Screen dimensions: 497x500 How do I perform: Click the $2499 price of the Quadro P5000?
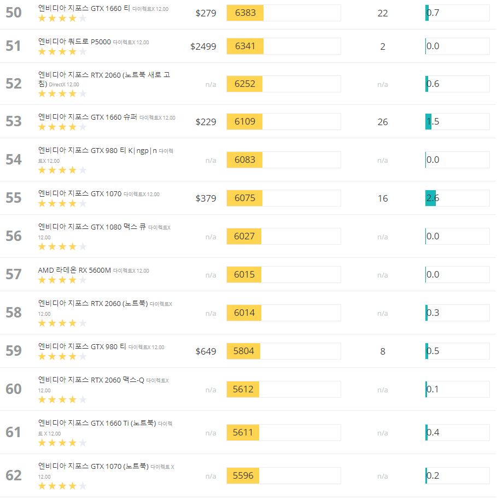click(x=203, y=46)
